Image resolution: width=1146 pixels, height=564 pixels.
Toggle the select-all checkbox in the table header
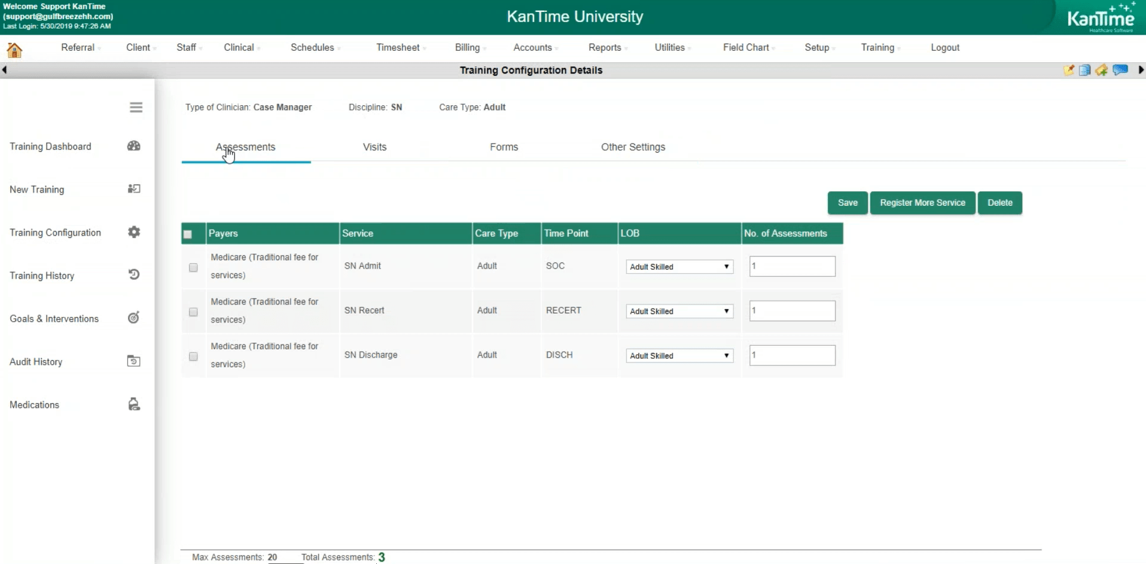tap(188, 234)
